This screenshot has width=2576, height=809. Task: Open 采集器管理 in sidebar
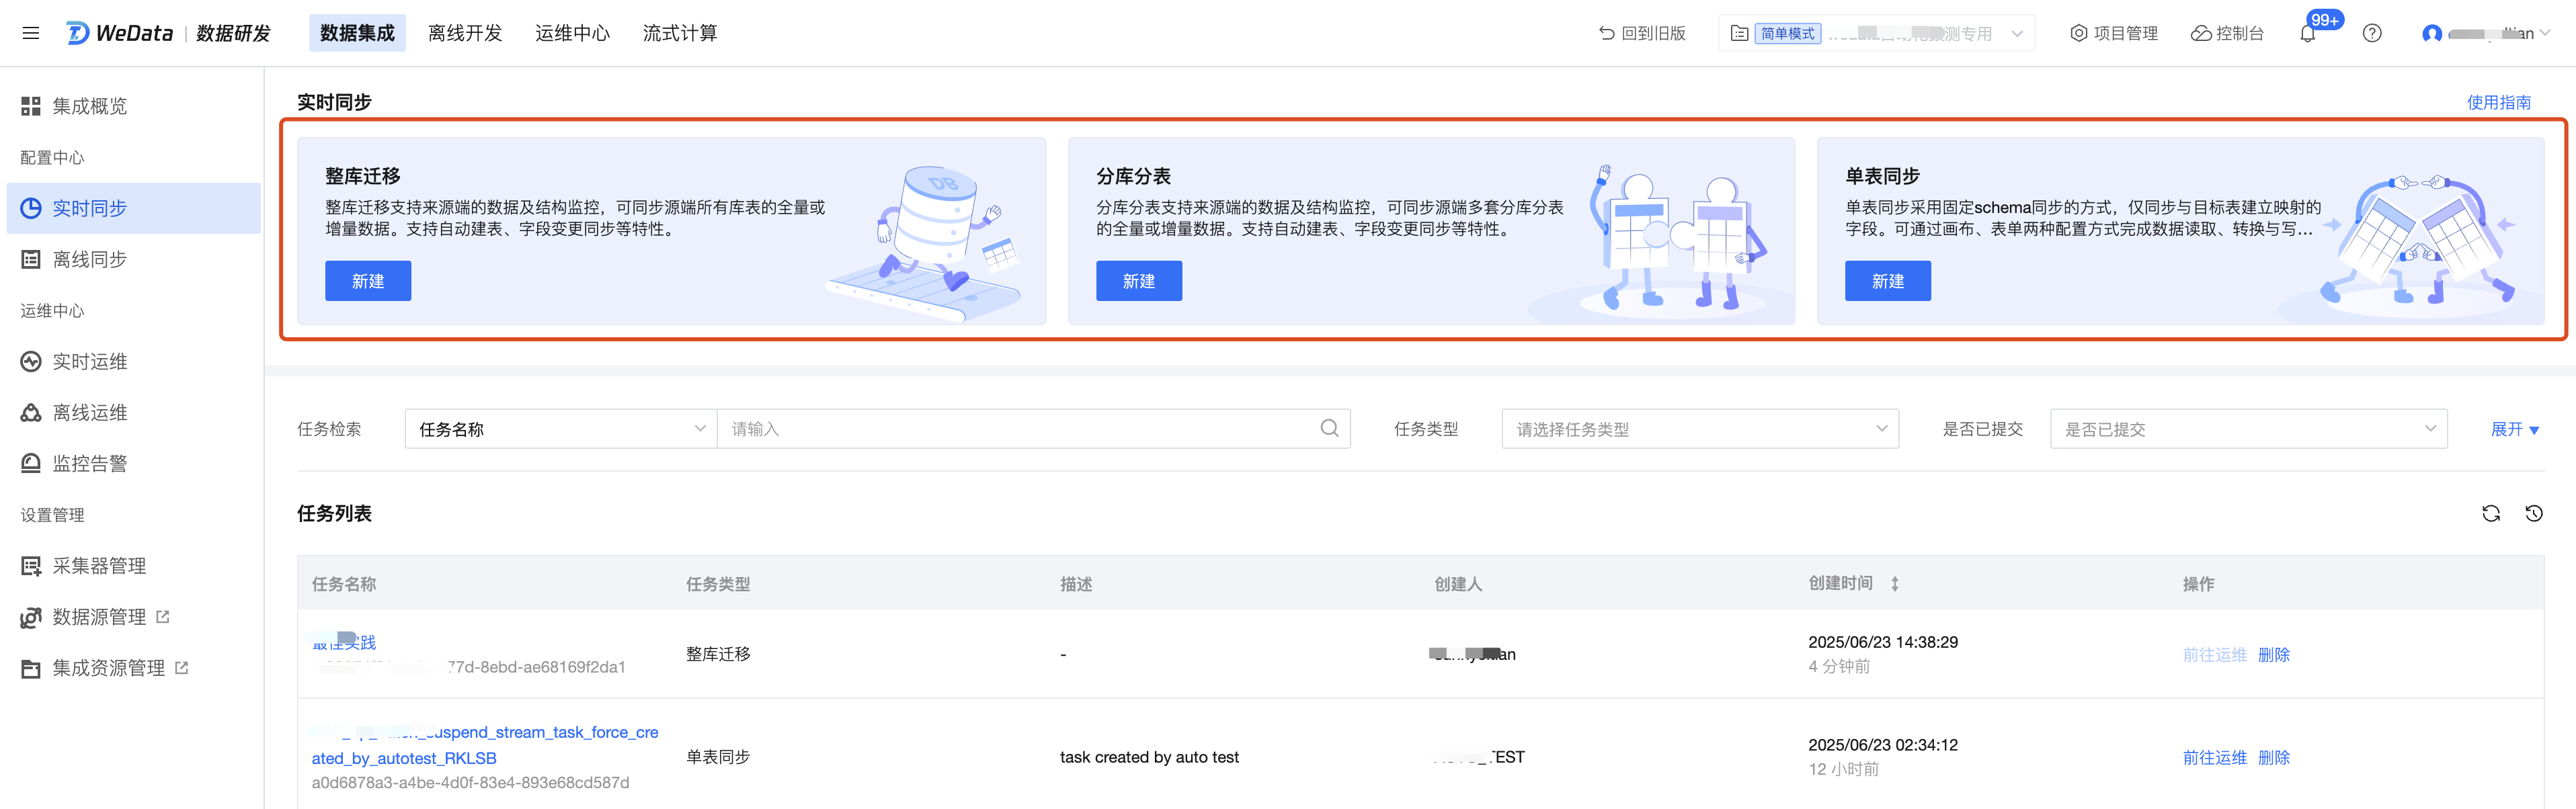click(99, 565)
